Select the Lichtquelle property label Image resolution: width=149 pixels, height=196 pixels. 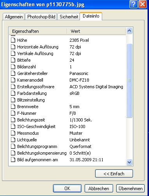[27, 140]
